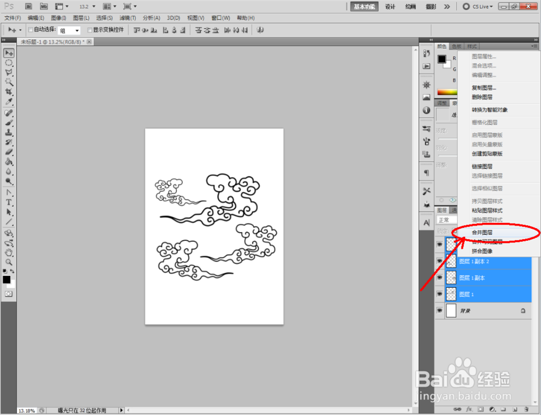Screen dimensions: 541x415
Task: Open the 滤镜(T) menu
Action: click(x=128, y=18)
